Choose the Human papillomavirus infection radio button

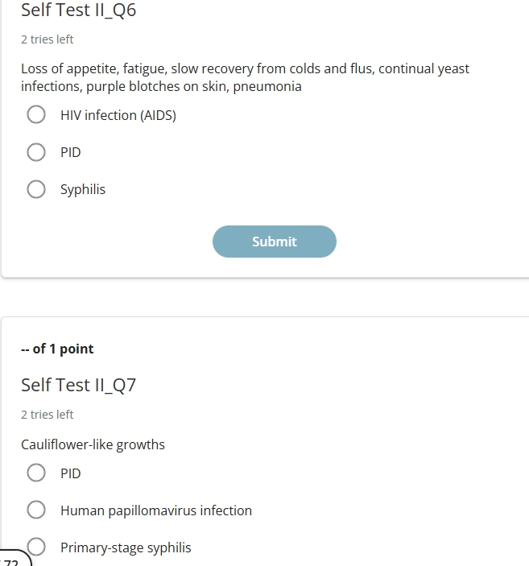tap(36, 510)
